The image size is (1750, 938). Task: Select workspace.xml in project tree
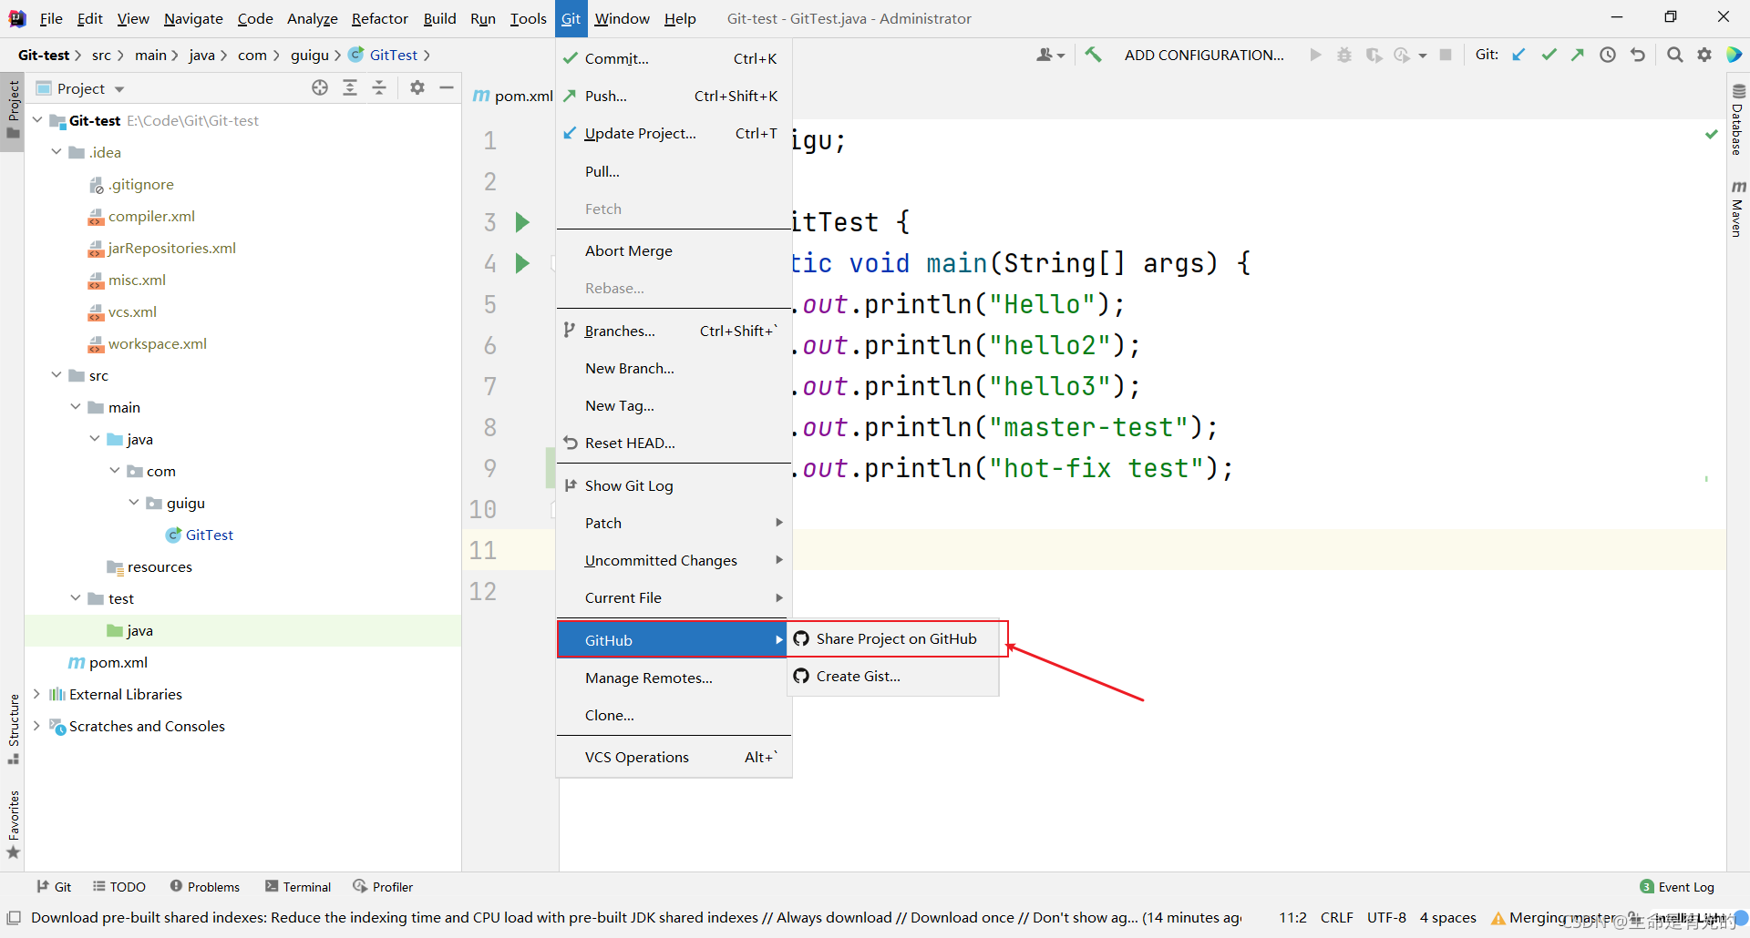point(148,343)
